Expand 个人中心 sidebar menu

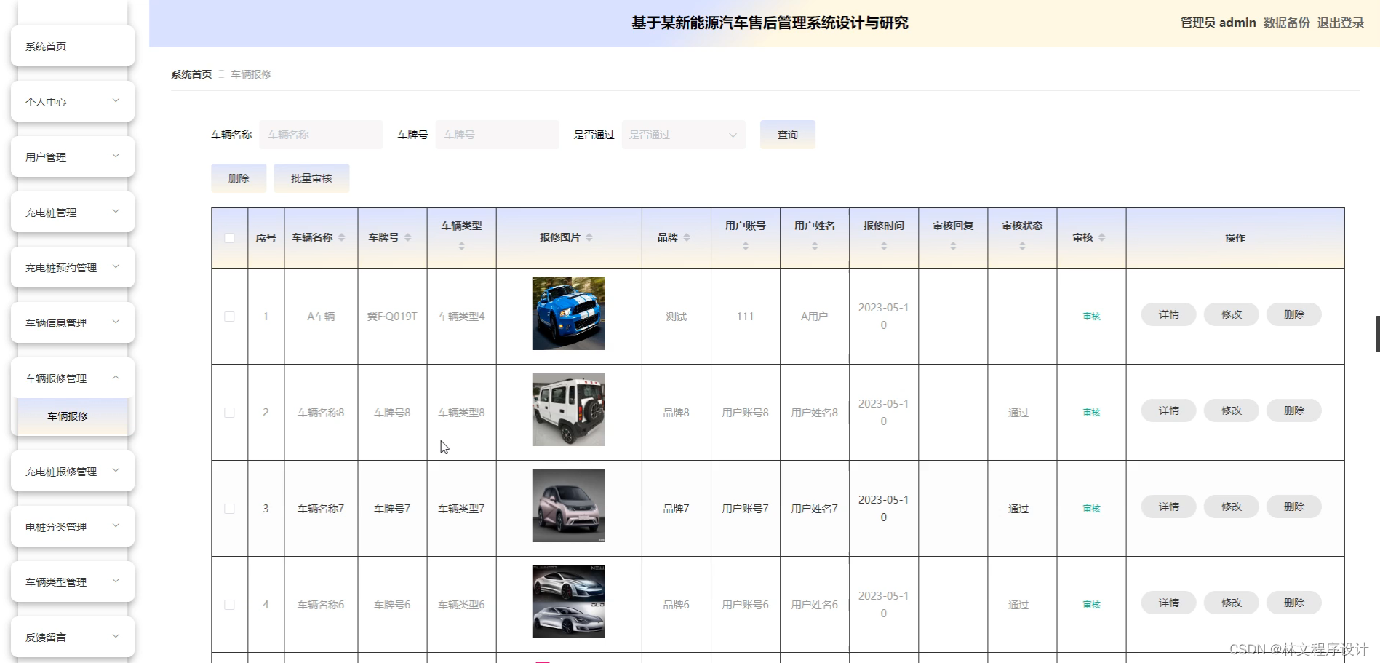(73, 101)
